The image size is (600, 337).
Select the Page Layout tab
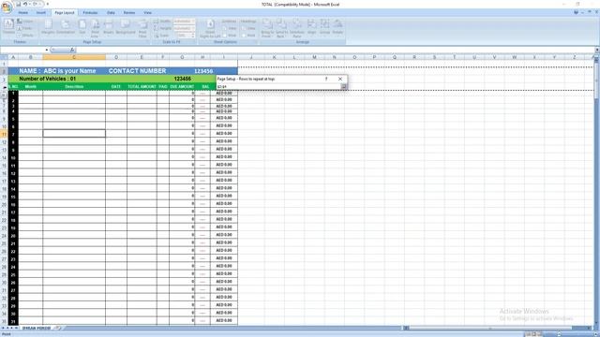coord(65,12)
